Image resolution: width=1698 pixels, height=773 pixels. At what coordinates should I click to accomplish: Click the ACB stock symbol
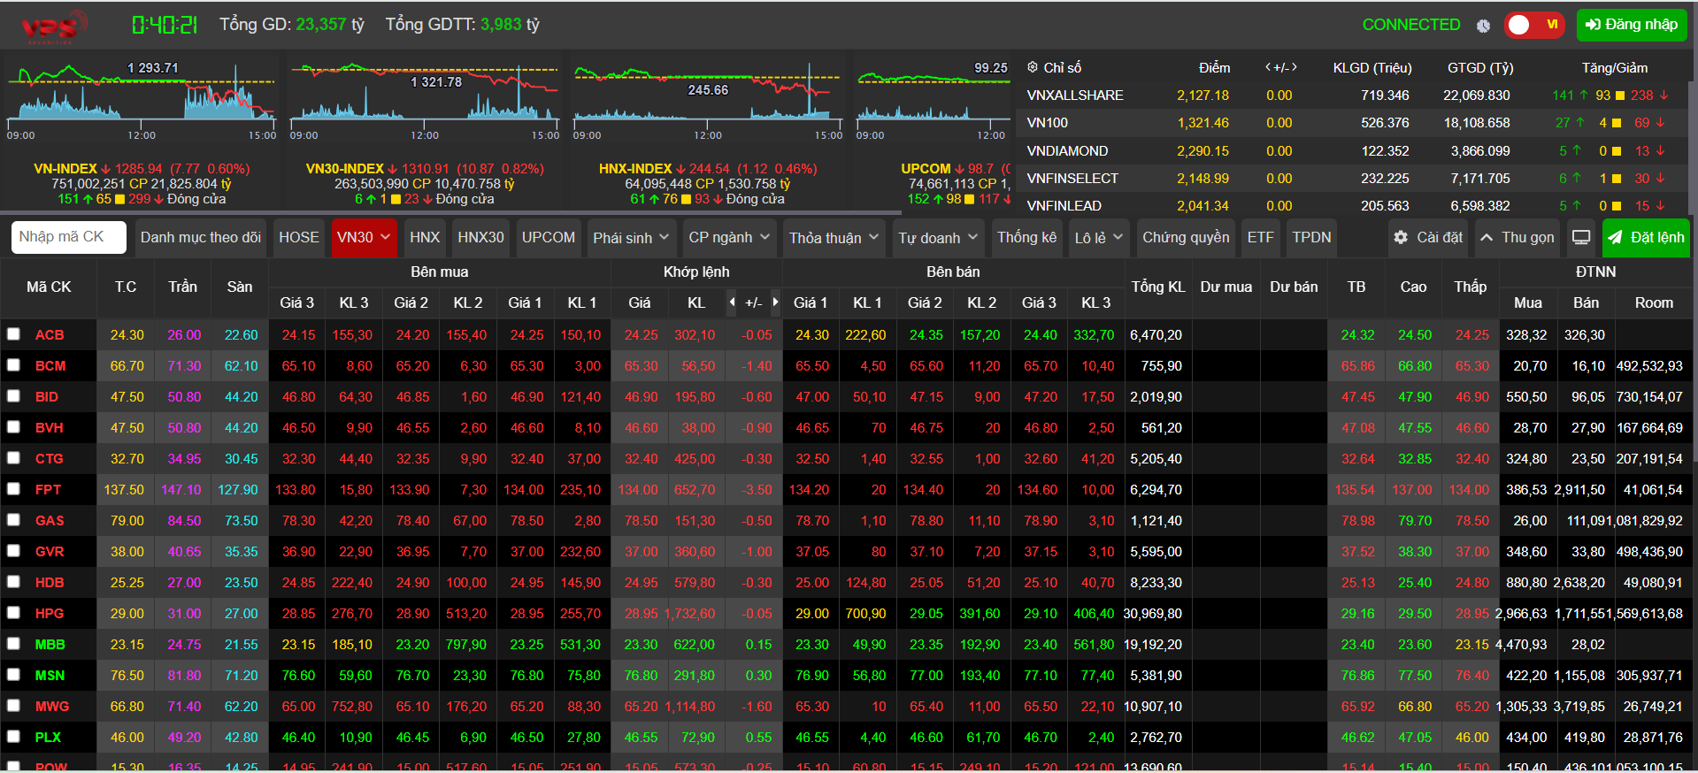pyautogui.click(x=50, y=335)
